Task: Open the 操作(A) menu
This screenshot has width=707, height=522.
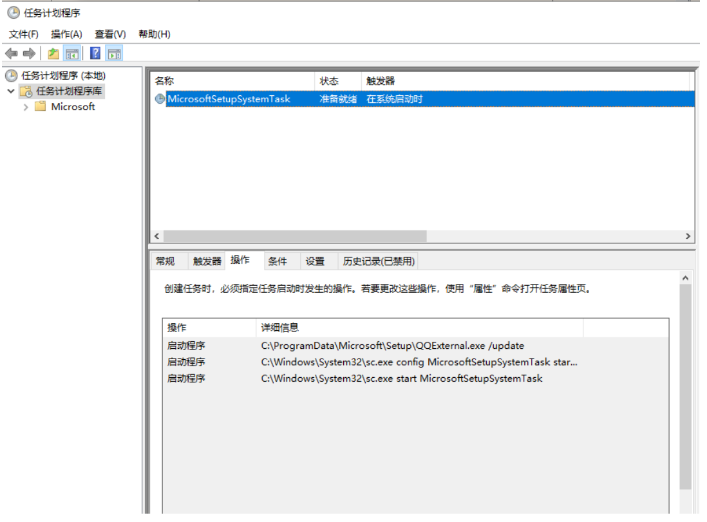Action: click(x=66, y=34)
